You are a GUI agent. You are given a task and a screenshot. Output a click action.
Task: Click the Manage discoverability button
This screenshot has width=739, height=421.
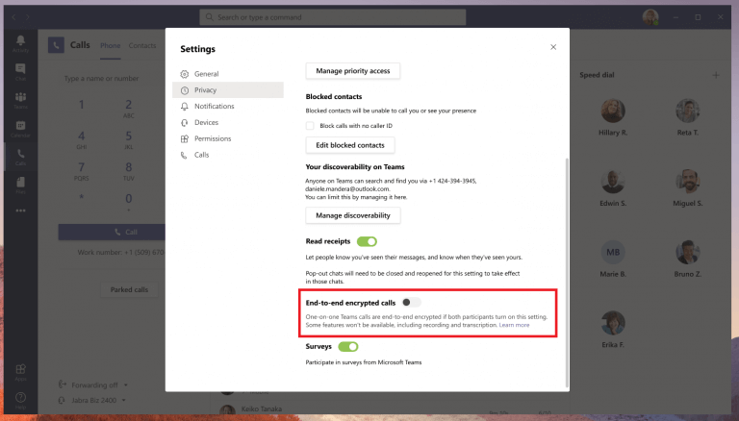[353, 215]
